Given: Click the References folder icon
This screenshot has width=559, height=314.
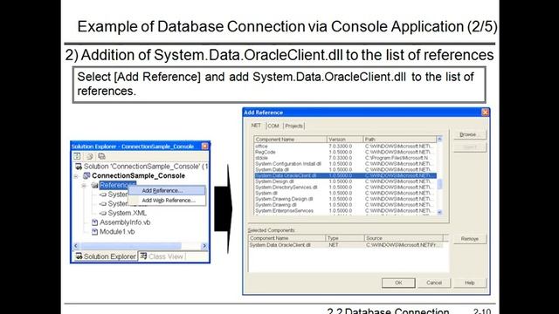Looking at the screenshot, I should pyautogui.click(x=95, y=185).
